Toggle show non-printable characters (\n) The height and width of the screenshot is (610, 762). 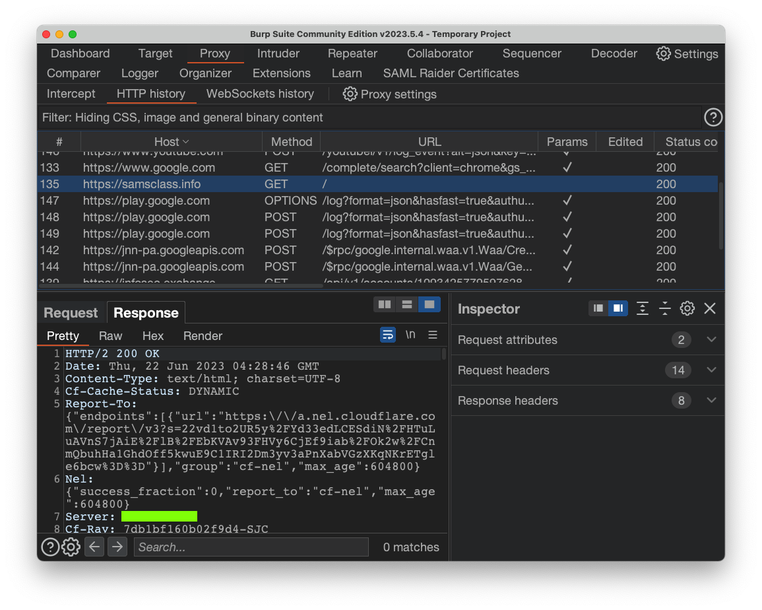pos(410,335)
